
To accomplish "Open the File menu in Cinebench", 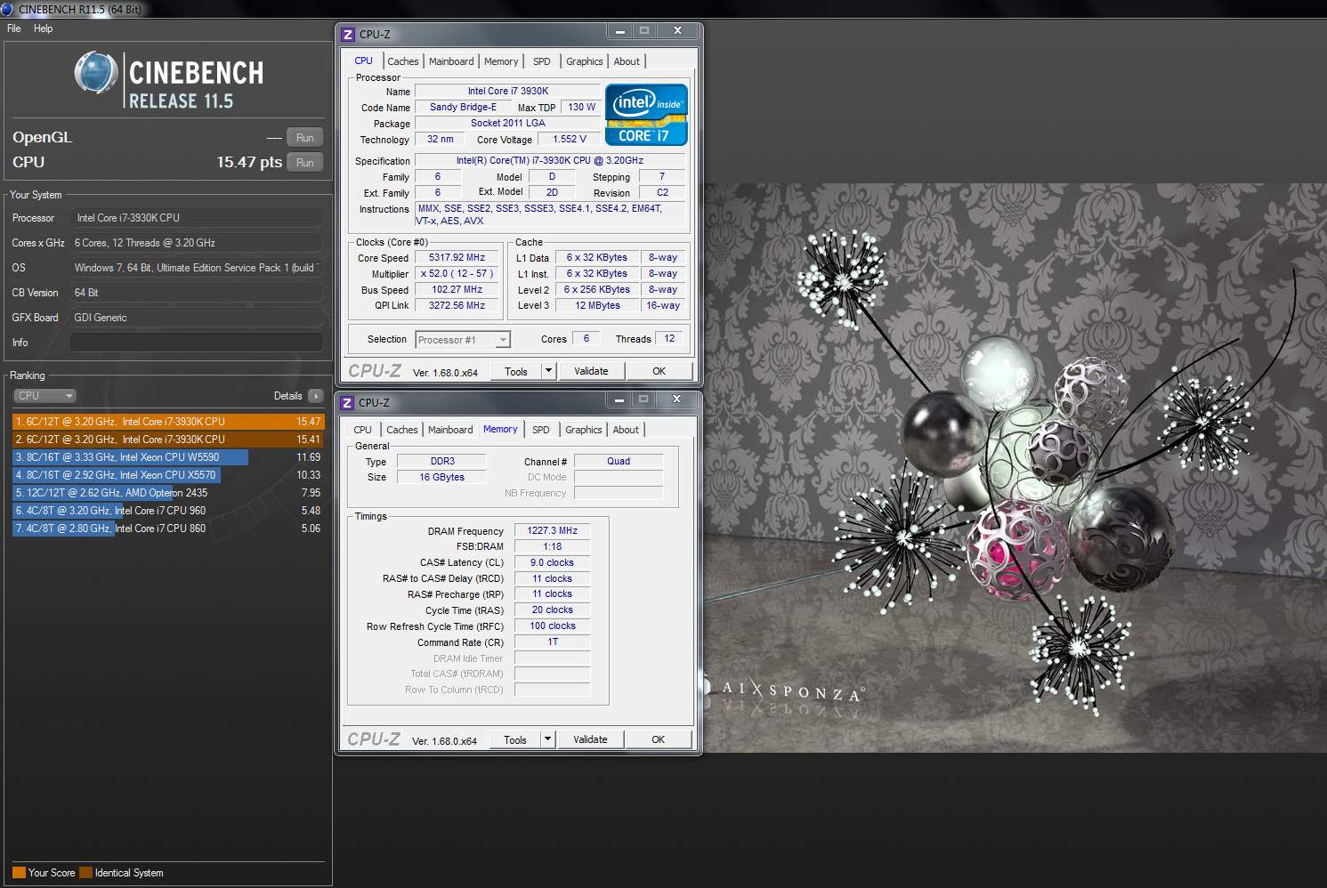I will pyautogui.click(x=14, y=28).
